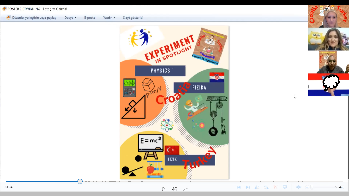Screen dimensions: 349x196
Task: Delete the photo with red X
Action: [x=275, y=187]
